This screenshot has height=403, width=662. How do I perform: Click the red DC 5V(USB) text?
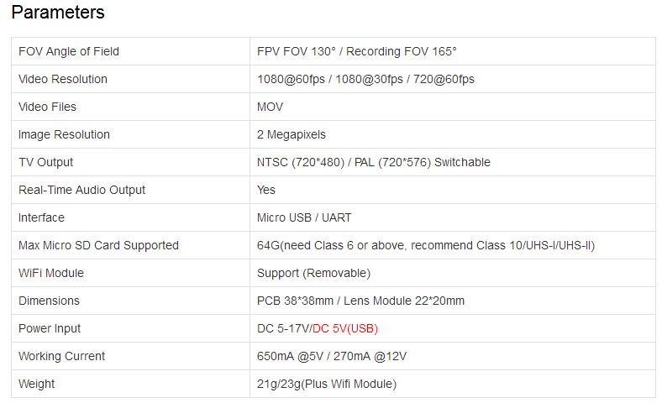pyautogui.click(x=345, y=329)
